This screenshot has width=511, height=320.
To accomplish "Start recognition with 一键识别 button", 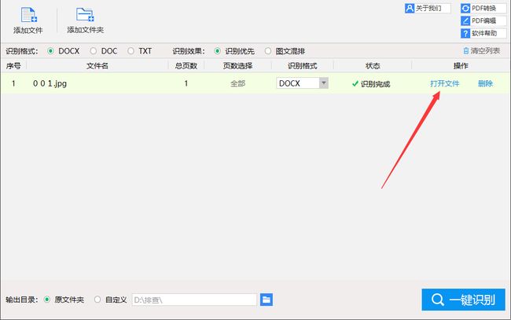I will coord(463,300).
